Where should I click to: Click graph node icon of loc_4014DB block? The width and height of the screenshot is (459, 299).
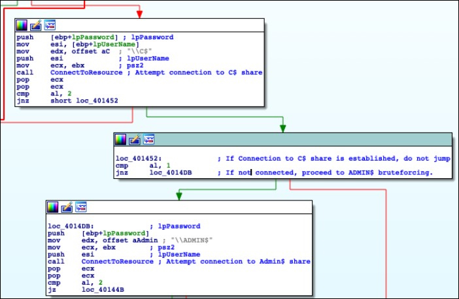point(81,207)
